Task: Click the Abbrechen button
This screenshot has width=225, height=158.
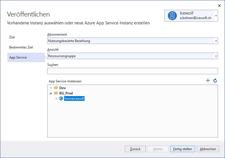Action: pyautogui.click(x=208, y=149)
